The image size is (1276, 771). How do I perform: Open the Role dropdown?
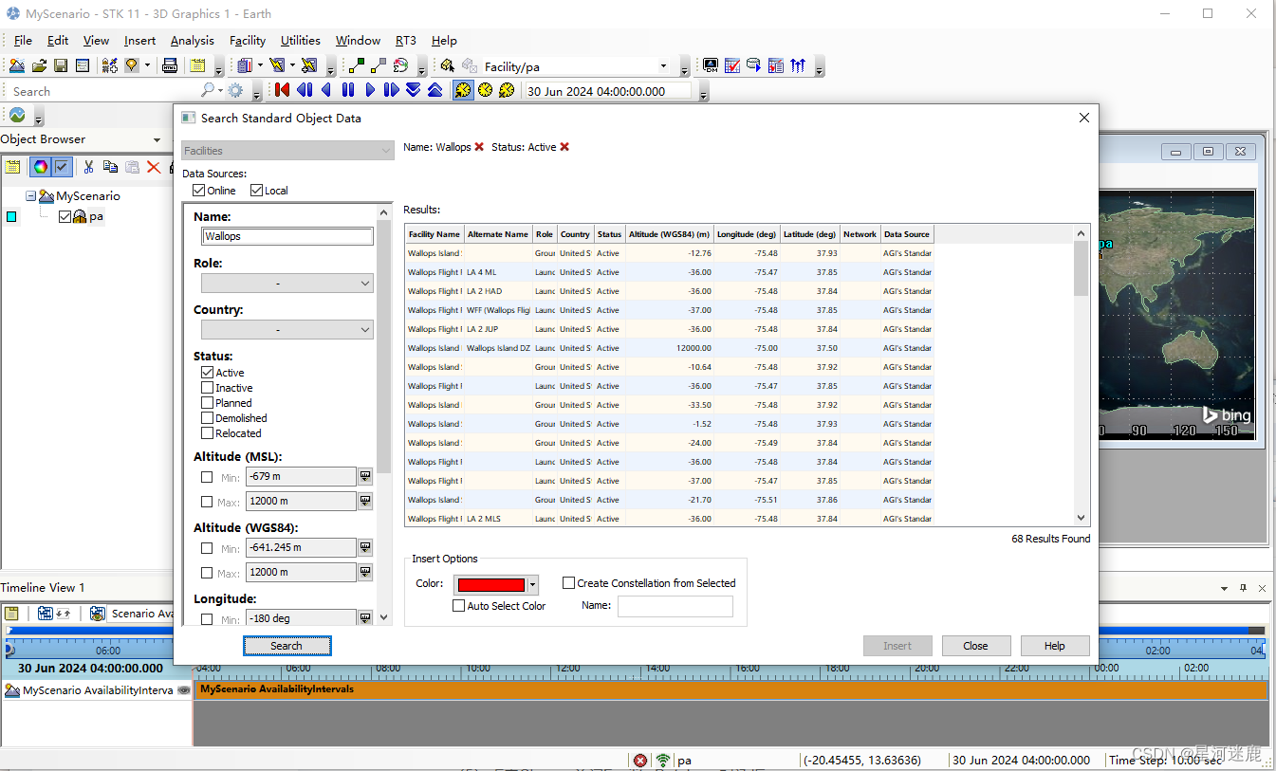[287, 284]
